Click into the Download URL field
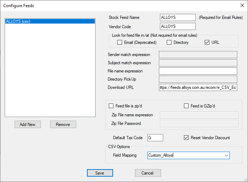Image resolution: width=248 pixels, height=182 pixels. 198,88
